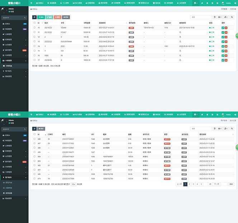This screenshot has width=238, height=223.
Task: Click hamburger sidebar toggle in top screenshot navbar
Action: coord(31,3)
